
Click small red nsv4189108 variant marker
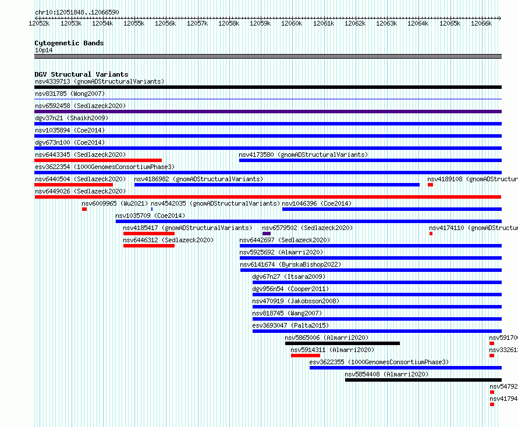[430, 185]
